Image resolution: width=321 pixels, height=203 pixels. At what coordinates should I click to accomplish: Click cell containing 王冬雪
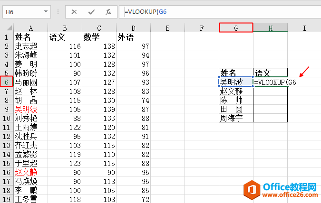pyautogui.click(x=31, y=199)
